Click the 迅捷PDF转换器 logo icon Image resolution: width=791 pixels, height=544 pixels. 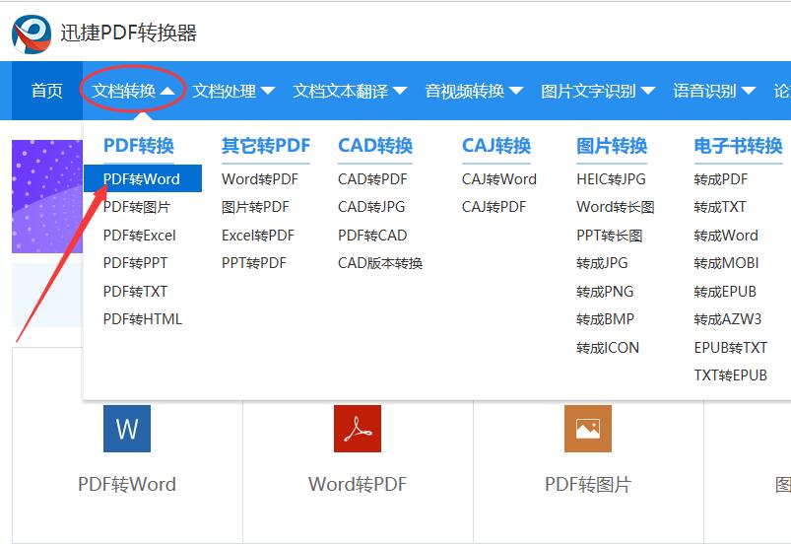point(32,34)
